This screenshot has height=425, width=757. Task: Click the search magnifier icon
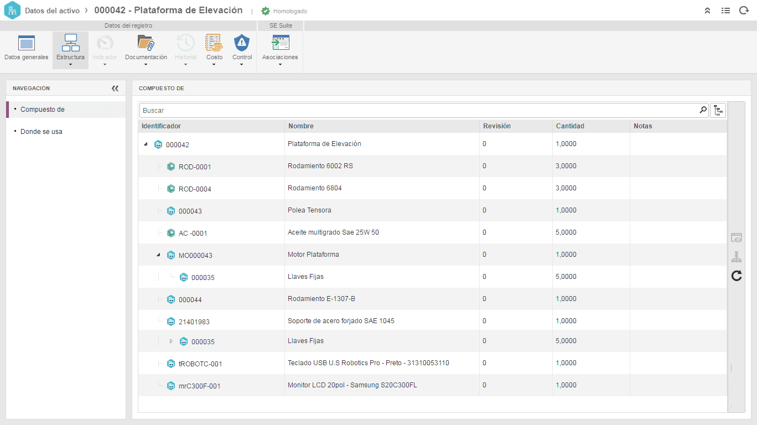703,110
